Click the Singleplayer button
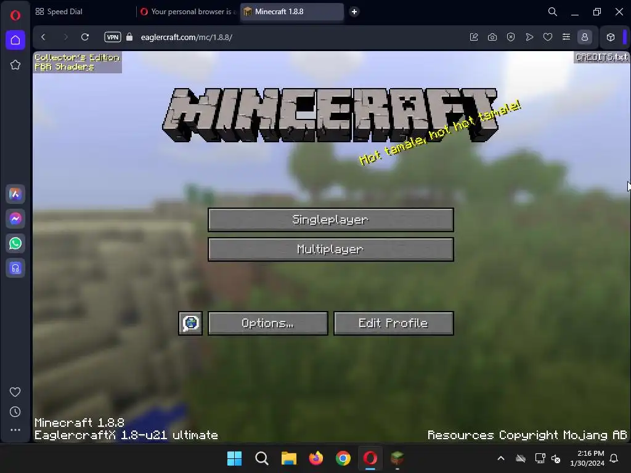 pos(331,220)
